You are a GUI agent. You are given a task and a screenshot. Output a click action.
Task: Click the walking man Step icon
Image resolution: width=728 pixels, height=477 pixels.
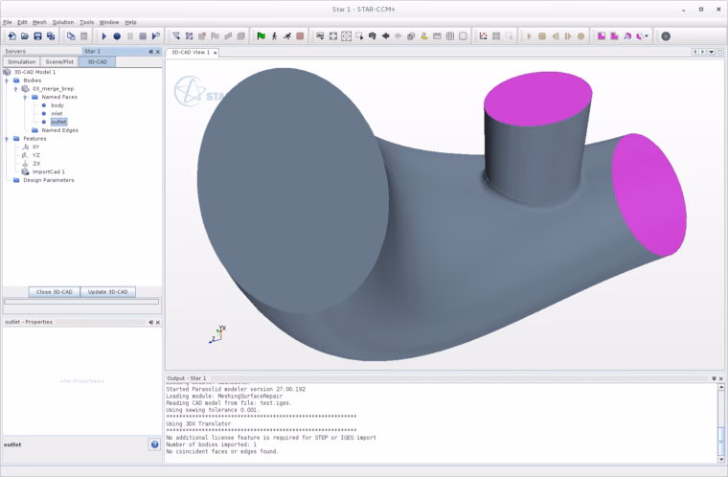point(274,36)
